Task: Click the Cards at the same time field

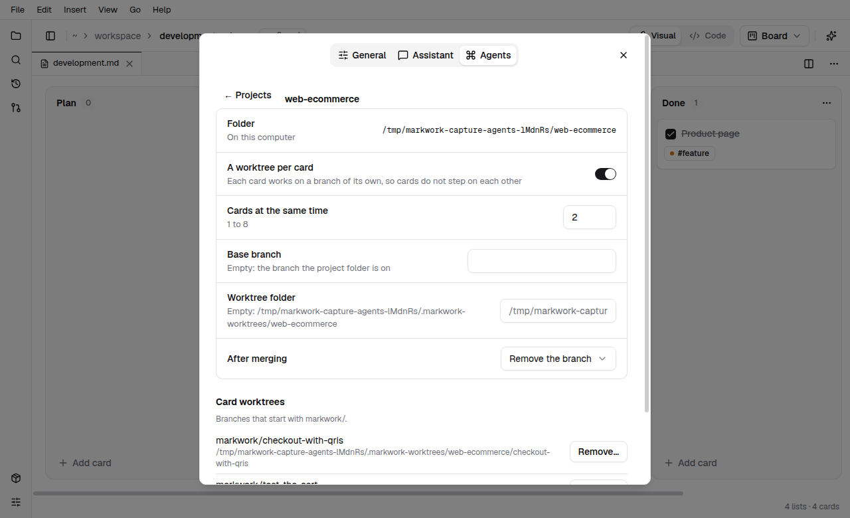Action: 590,217
